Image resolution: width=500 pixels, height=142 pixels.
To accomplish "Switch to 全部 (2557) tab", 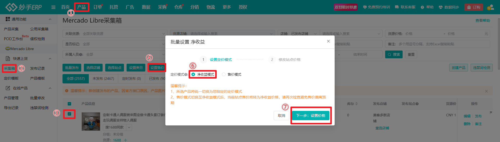I will [76, 79].
